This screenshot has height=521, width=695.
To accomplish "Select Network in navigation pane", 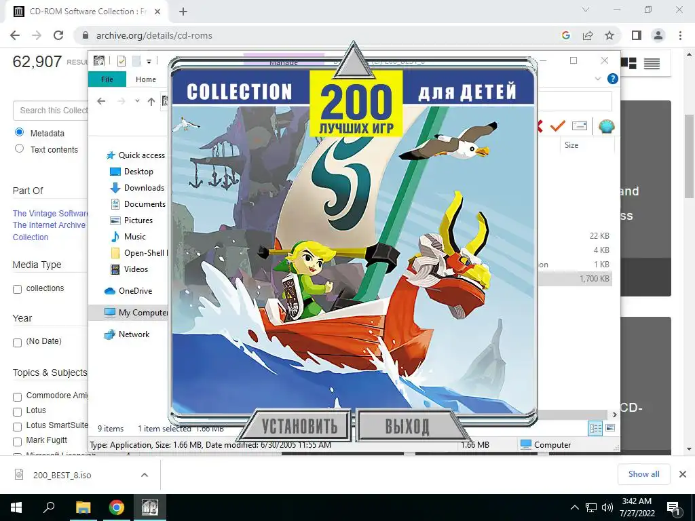I will [x=134, y=334].
